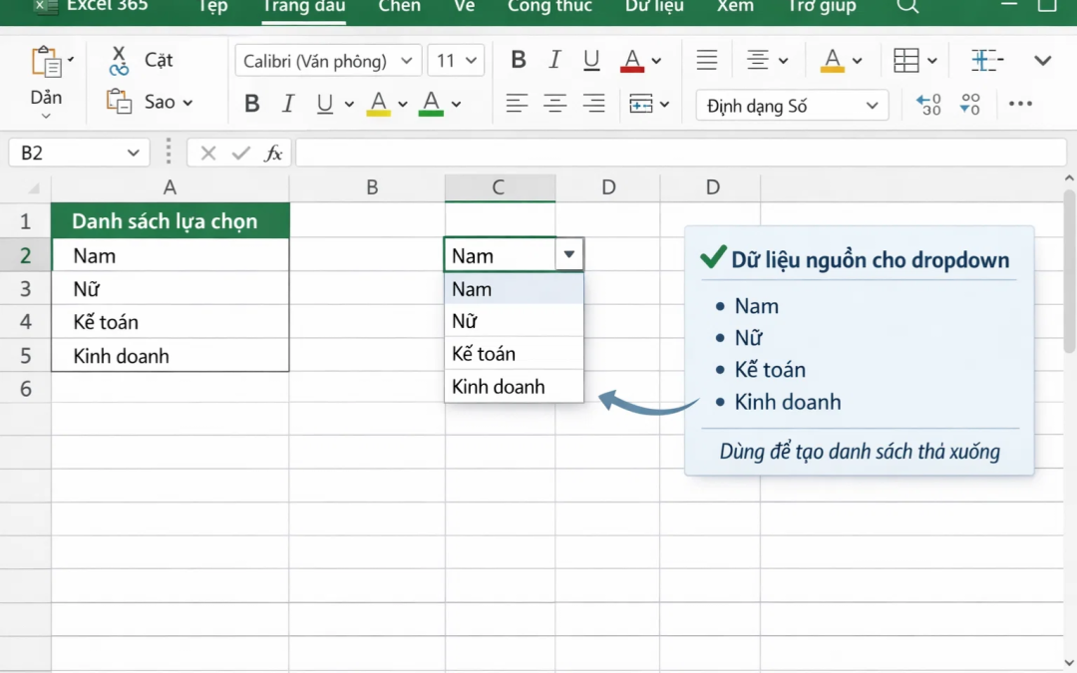Click the Increase Decimal icon
1077x673 pixels.
pyautogui.click(x=925, y=104)
